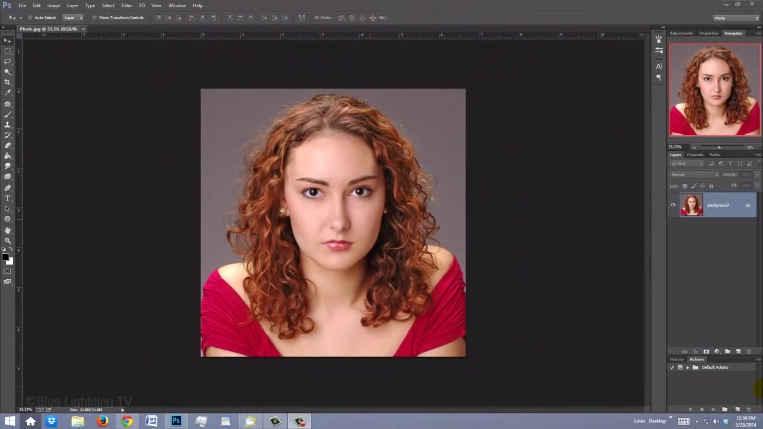Toggle the dialog box for Default Actions
Viewport: 763px width, 429px height.
click(680, 368)
